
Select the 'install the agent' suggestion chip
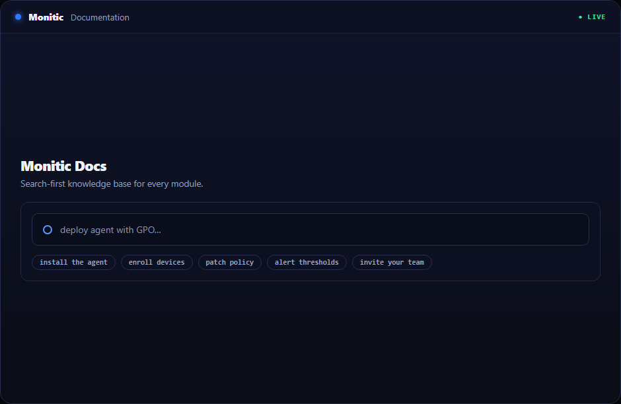tap(73, 262)
